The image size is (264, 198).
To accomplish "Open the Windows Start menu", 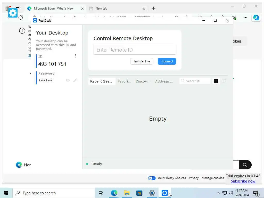I will pyautogui.click(x=6, y=193).
